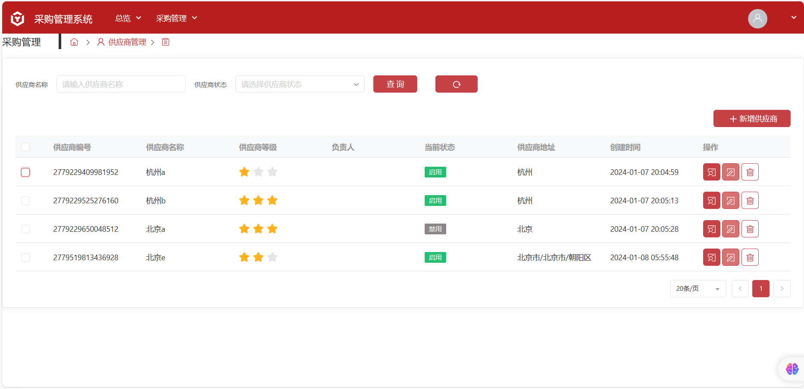Click the 当前状态 column header
Viewport: 804px width, 389px height.
(x=440, y=147)
